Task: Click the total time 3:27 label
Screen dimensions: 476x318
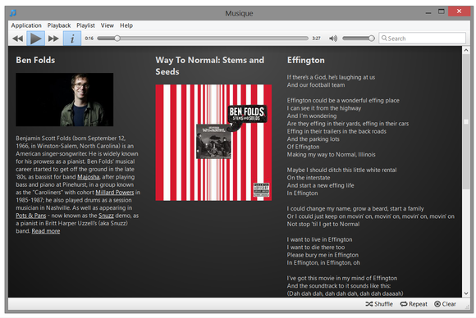Action: (316, 39)
